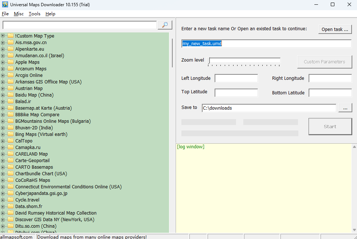Expand the David Rumsey Historical Map Collection entry
This screenshot has width=357, height=239.
3,213
